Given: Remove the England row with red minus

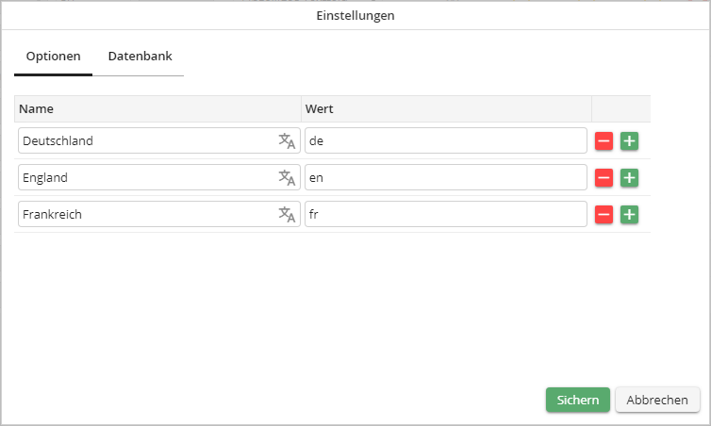Looking at the screenshot, I should (604, 178).
